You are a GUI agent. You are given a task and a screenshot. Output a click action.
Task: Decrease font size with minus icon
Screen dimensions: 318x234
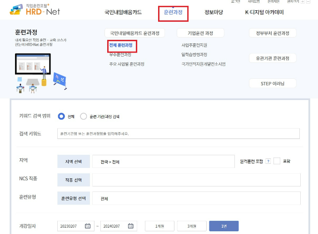coord(308,1)
